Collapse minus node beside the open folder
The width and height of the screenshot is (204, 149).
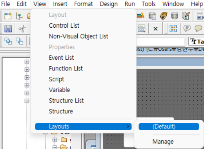coord(55,147)
